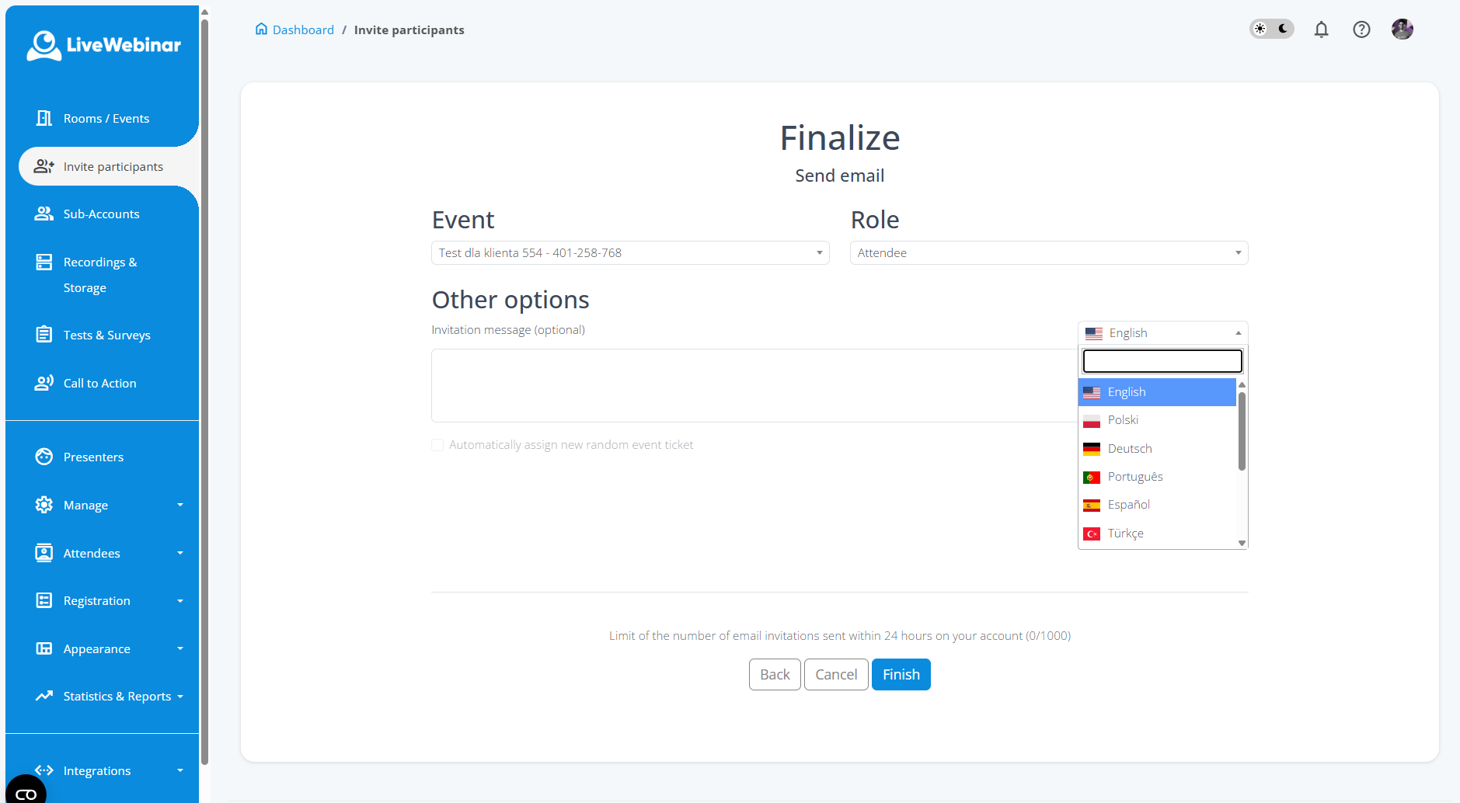Open the Role dropdown showing Attendee
The width and height of the screenshot is (1460, 803).
click(x=1047, y=252)
